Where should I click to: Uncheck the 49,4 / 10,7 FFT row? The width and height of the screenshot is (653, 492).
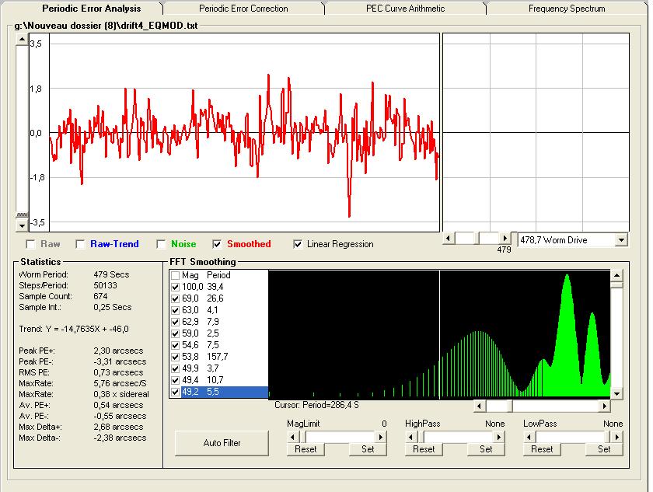(176, 380)
